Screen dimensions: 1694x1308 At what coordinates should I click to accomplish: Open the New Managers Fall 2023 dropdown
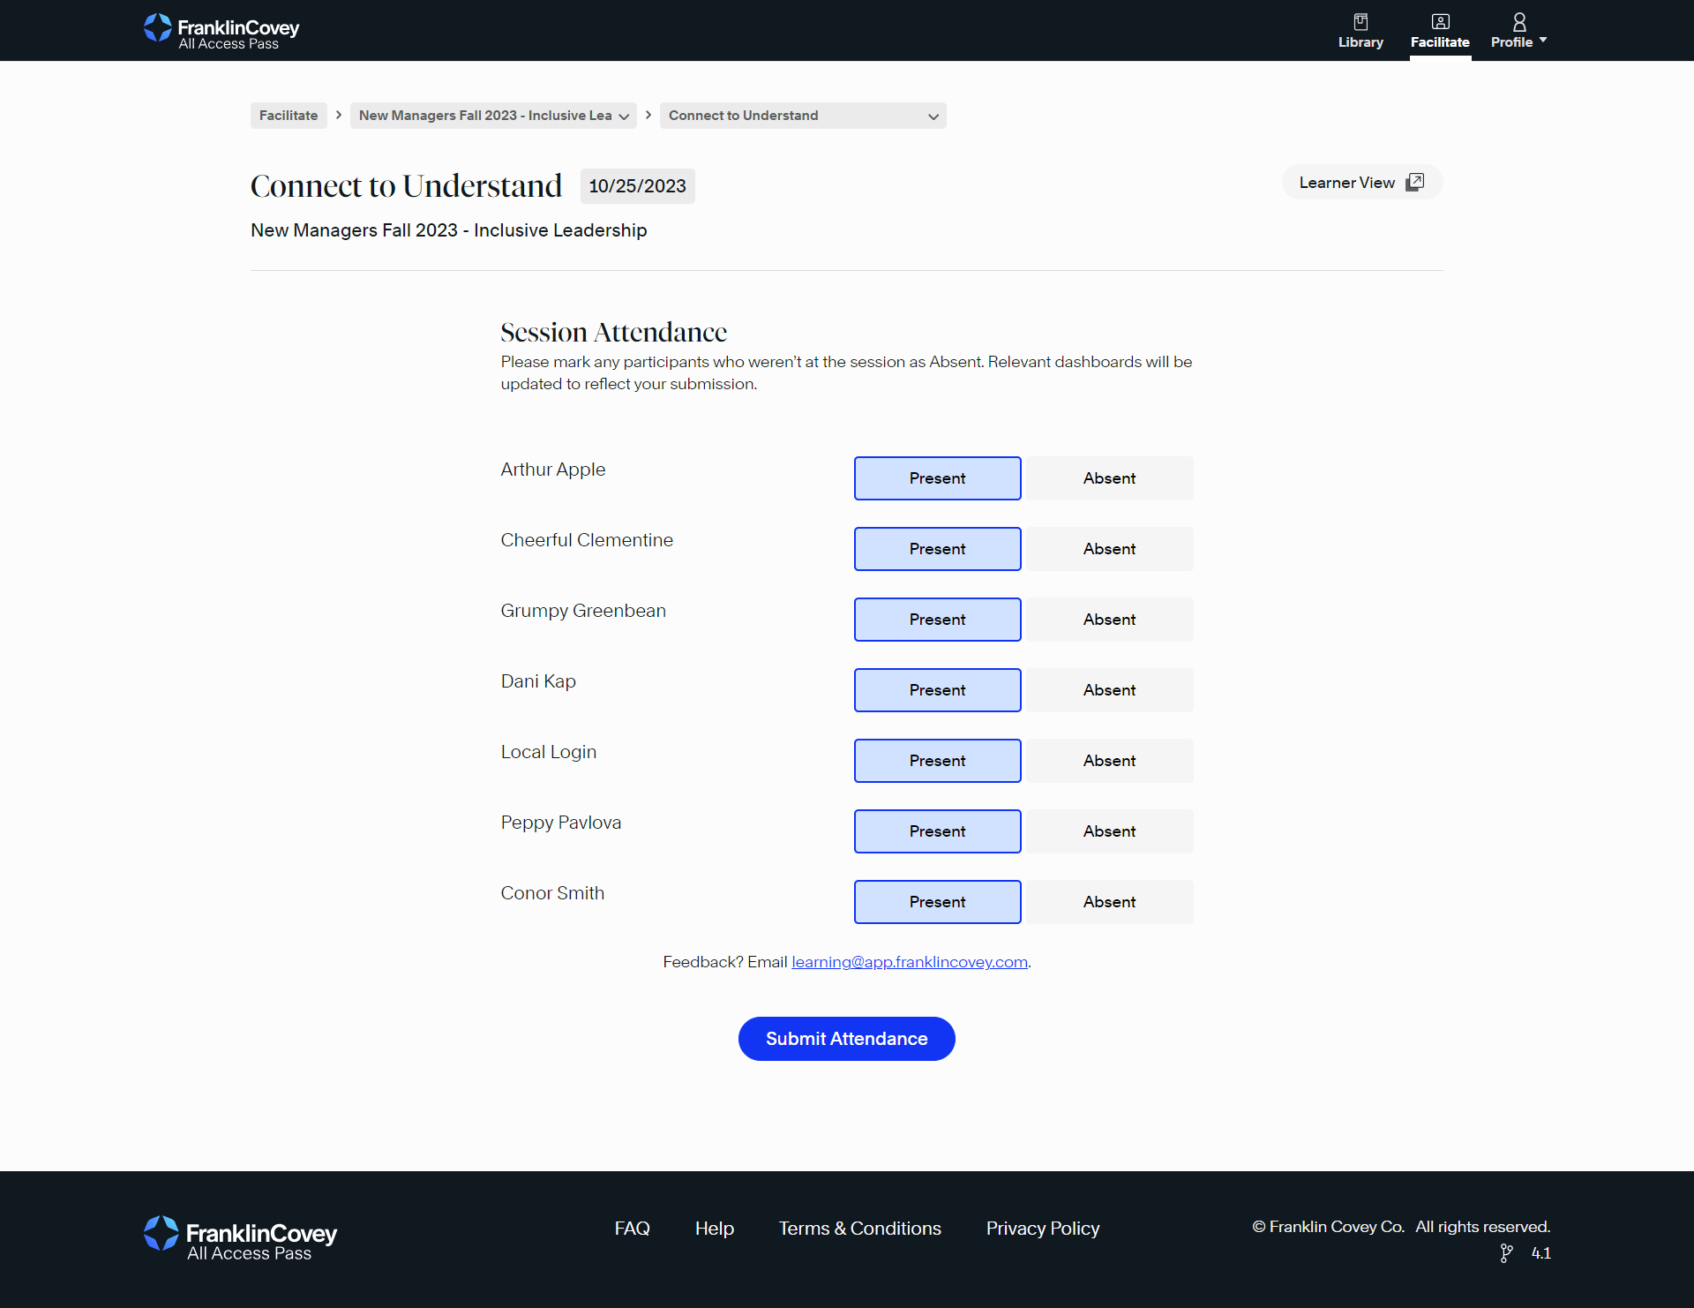click(x=625, y=116)
